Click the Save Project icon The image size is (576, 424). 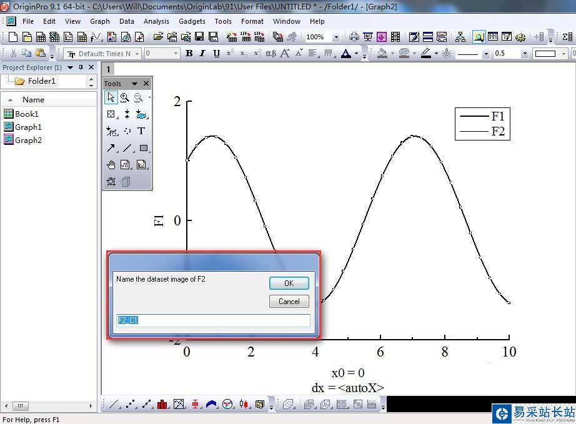[x=199, y=37]
